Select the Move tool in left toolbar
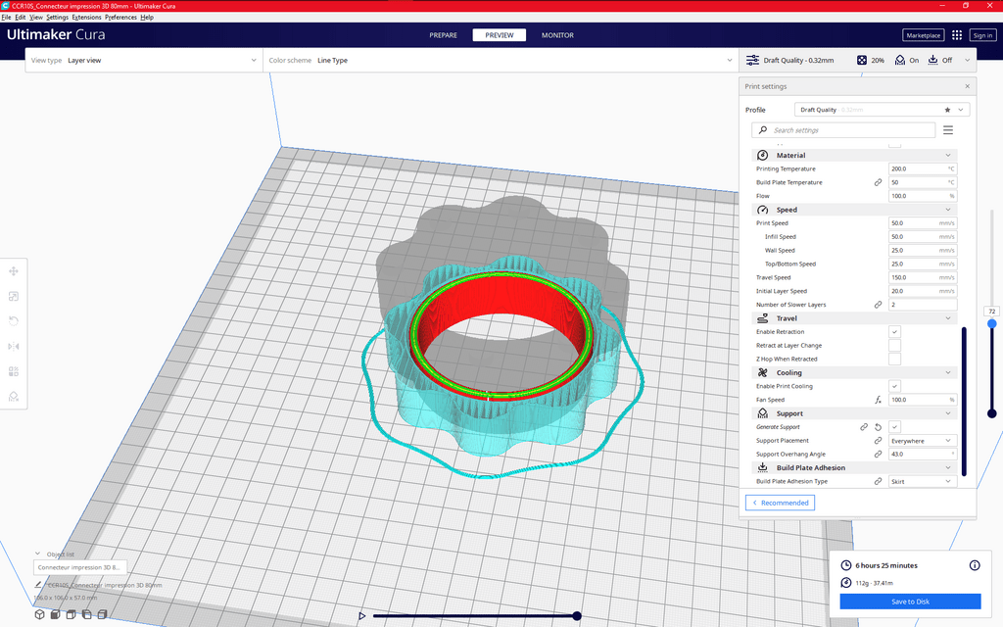 pos(14,271)
